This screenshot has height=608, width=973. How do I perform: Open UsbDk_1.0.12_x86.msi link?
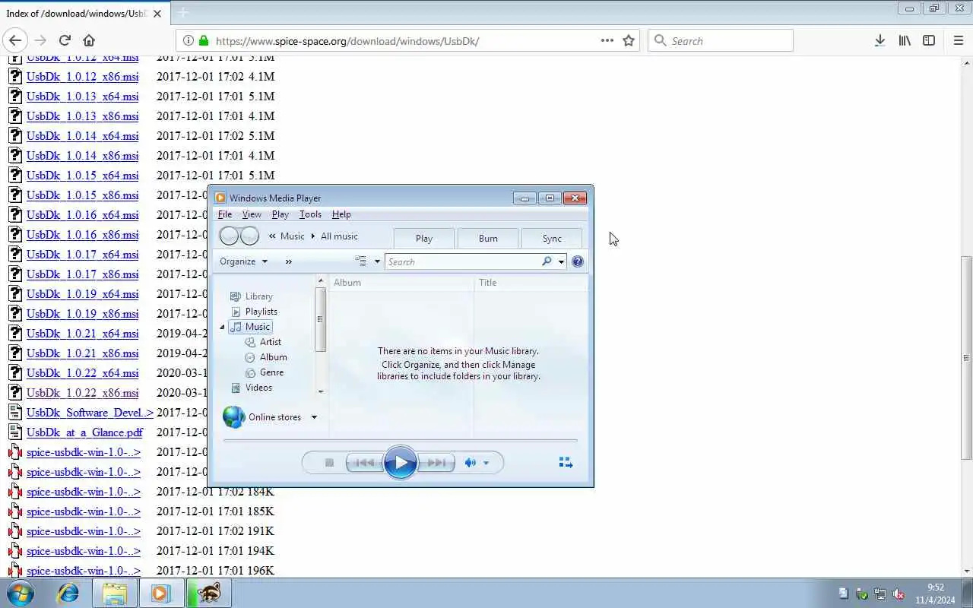pos(82,77)
